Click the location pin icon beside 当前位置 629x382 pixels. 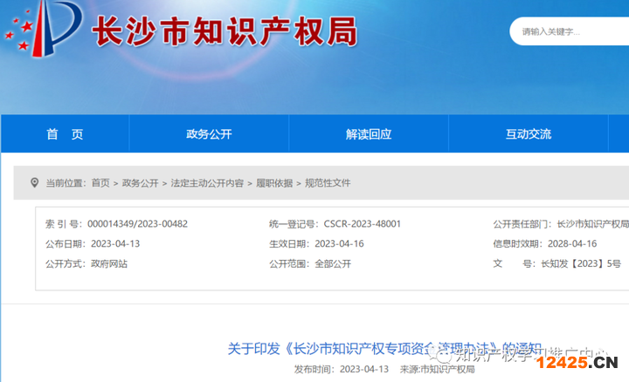[x=35, y=183]
